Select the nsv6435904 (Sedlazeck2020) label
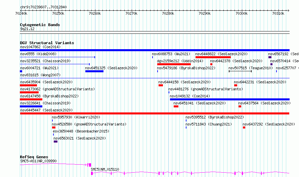The width and height of the screenshot is (299, 177). pyautogui.click(x=46, y=82)
